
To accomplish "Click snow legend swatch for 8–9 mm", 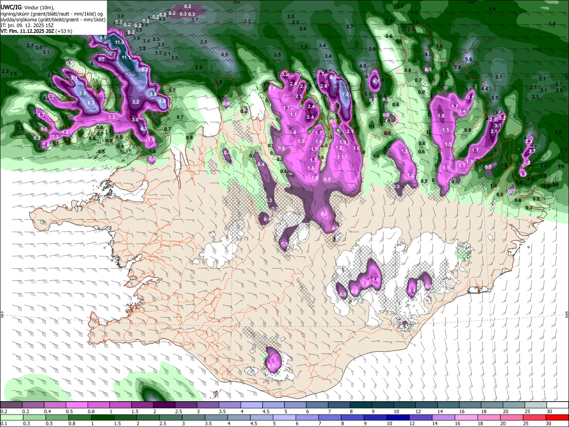I will 361,405.
